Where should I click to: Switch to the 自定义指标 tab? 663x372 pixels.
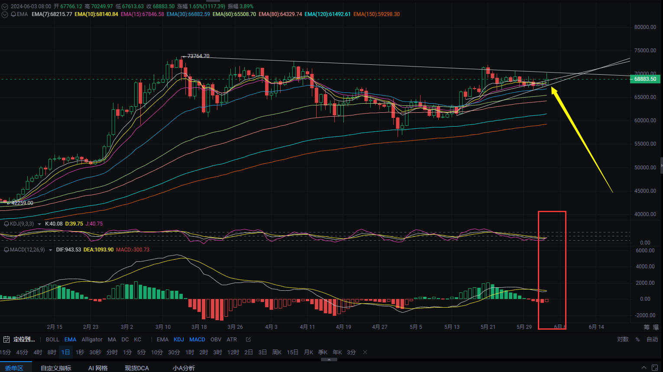pos(56,368)
